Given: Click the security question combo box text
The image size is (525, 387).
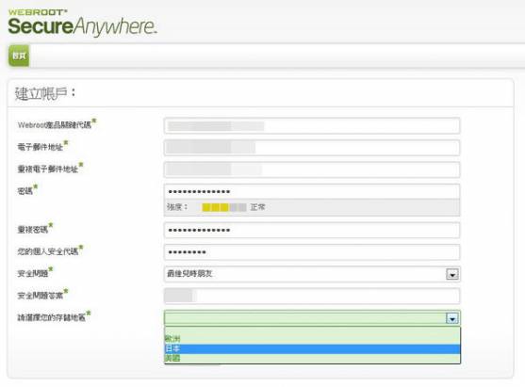Looking at the screenshot, I should [189, 274].
